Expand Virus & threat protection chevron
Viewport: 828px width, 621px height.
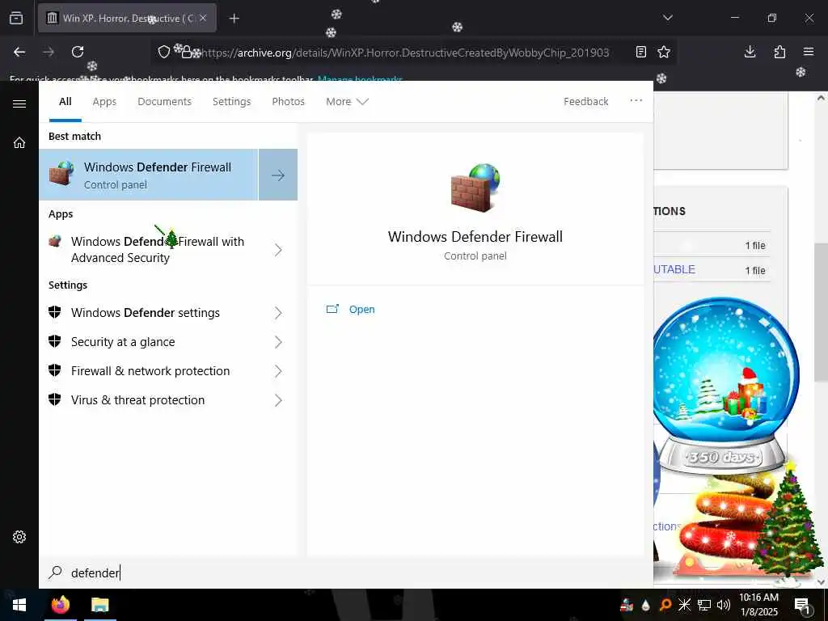(278, 400)
